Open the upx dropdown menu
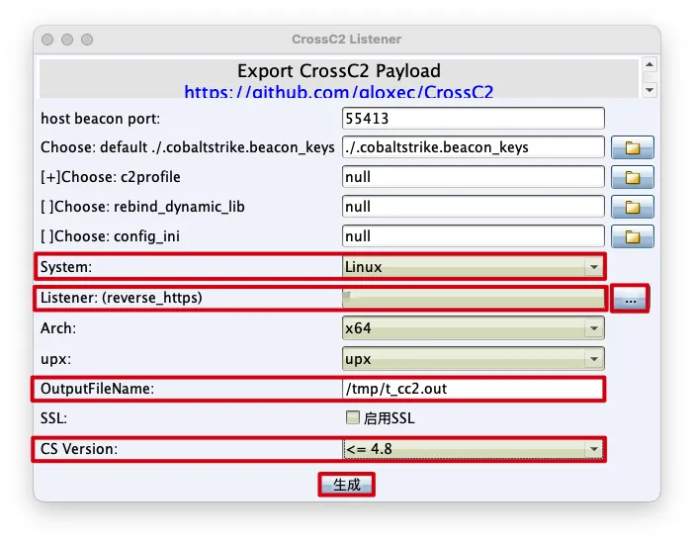The image size is (694, 543). [472, 358]
